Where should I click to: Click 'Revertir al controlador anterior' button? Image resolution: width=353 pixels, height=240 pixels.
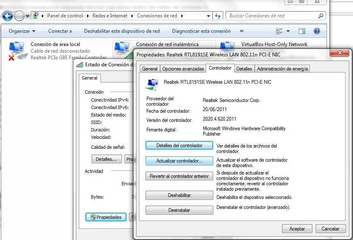tap(179, 176)
